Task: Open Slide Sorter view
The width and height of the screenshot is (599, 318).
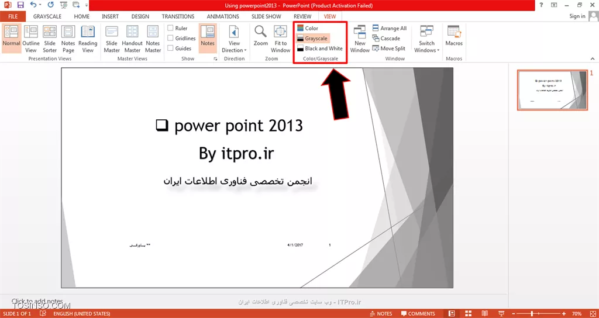Action: [x=50, y=39]
